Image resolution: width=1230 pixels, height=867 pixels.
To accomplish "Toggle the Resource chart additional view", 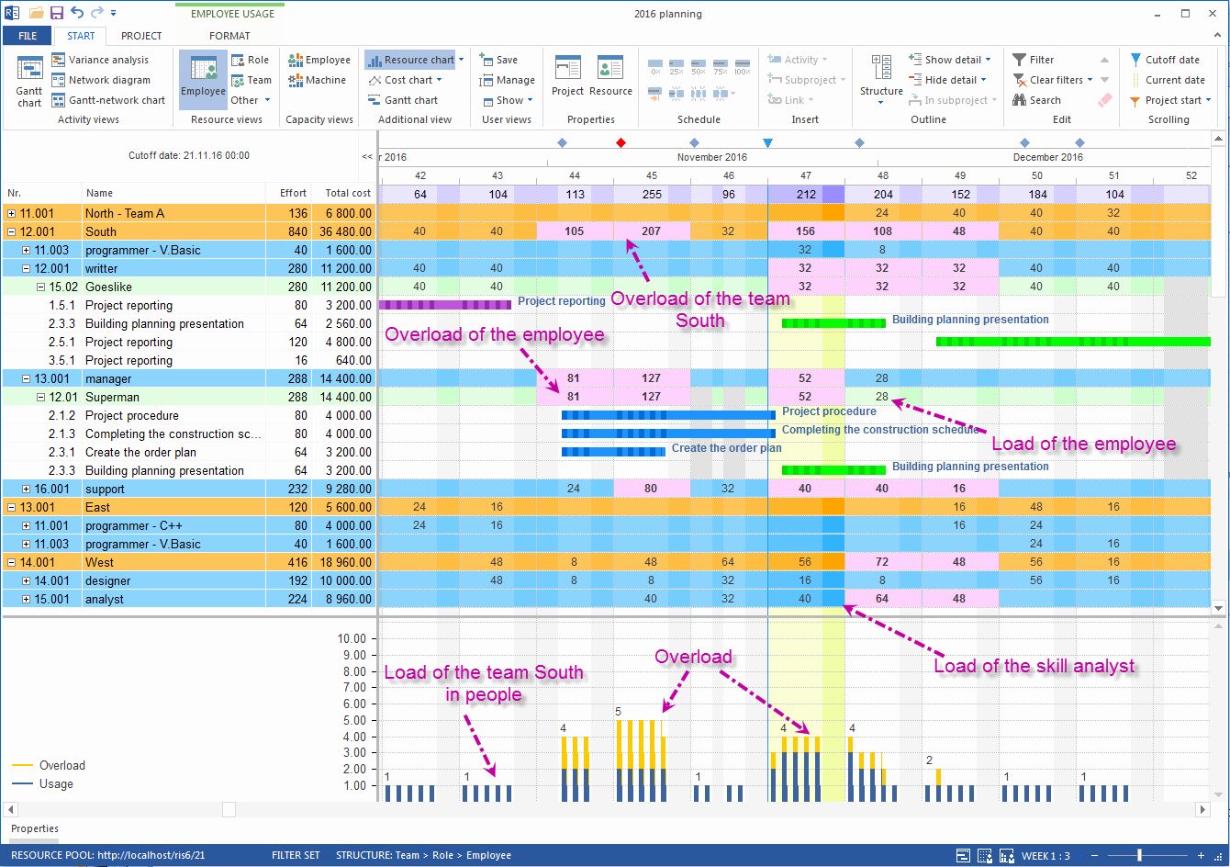I will (x=414, y=60).
